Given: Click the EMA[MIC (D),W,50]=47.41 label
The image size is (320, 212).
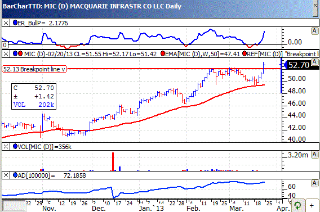Looking at the screenshot, I should pos(202,54).
